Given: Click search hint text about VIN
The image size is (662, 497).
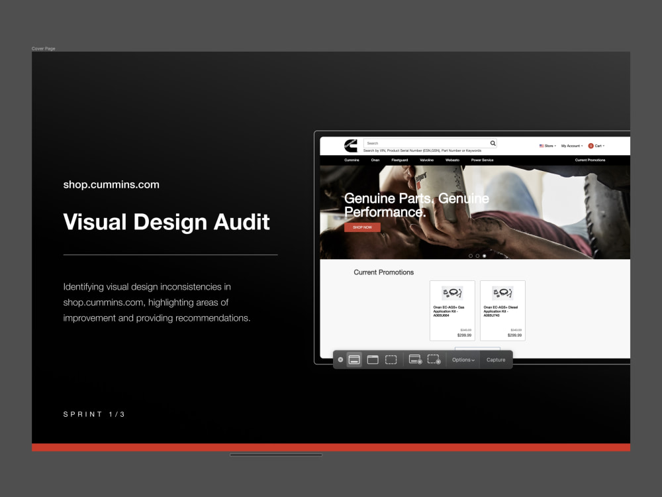Looking at the screenshot, I should (422, 150).
